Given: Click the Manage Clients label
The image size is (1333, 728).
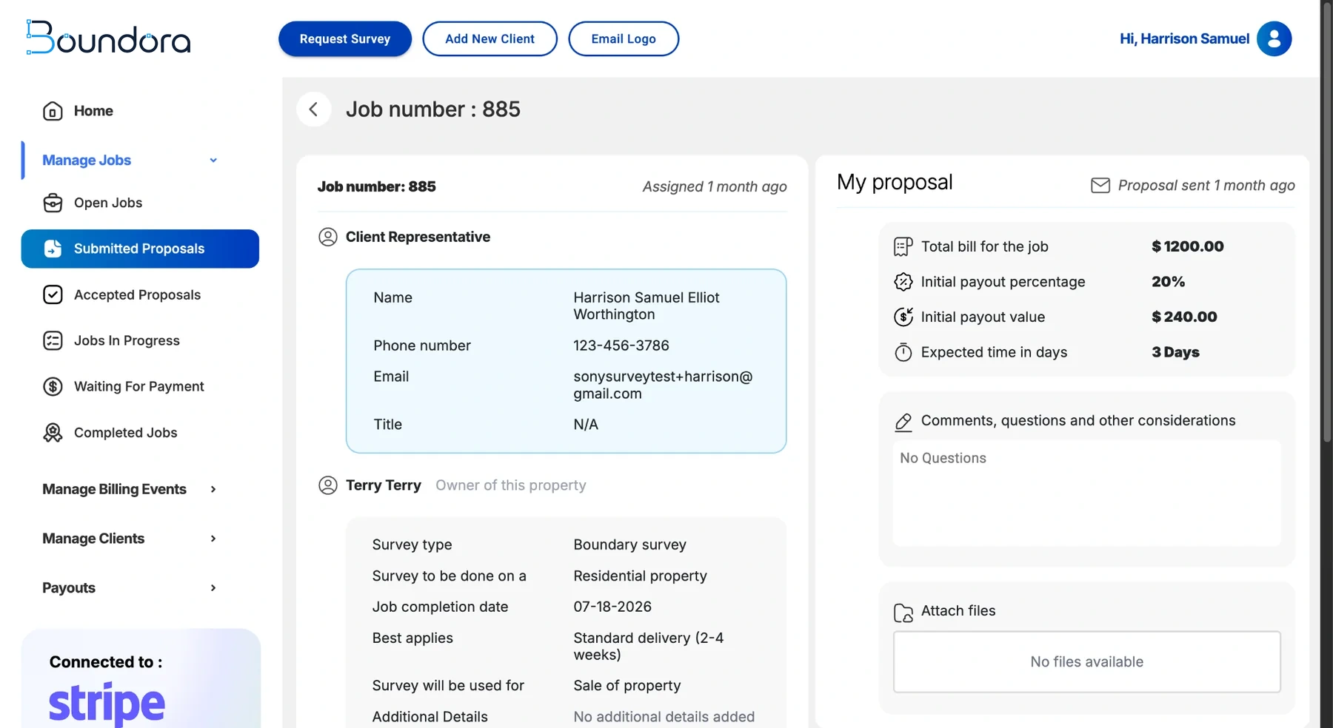Looking at the screenshot, I should [x=93, y=539].
